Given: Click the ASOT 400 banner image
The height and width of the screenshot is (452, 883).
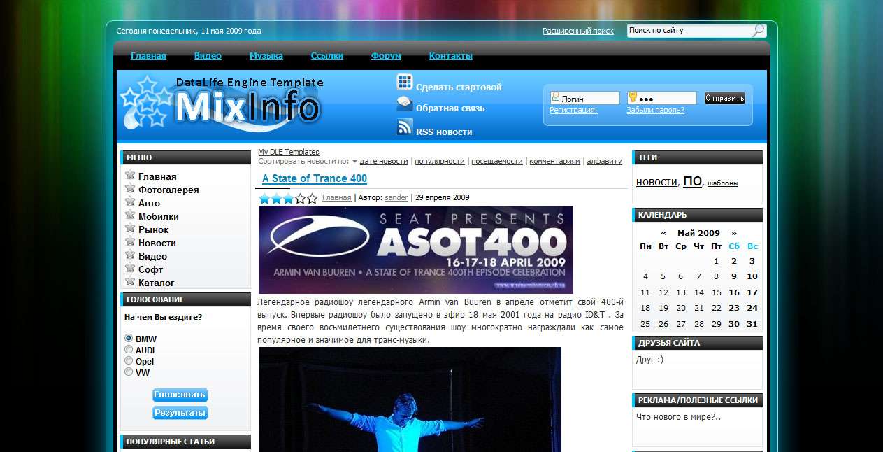Looking at the screenshot, I should tap(416, 250).
